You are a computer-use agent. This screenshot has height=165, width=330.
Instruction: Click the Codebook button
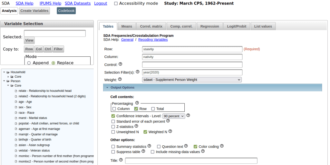pyautogui.click(x=66, y=11)
